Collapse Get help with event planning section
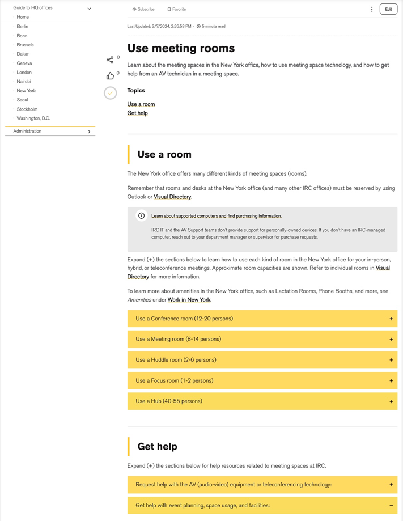Image resolution: width=403 pixels, height=521 pixels. (391, 505)
